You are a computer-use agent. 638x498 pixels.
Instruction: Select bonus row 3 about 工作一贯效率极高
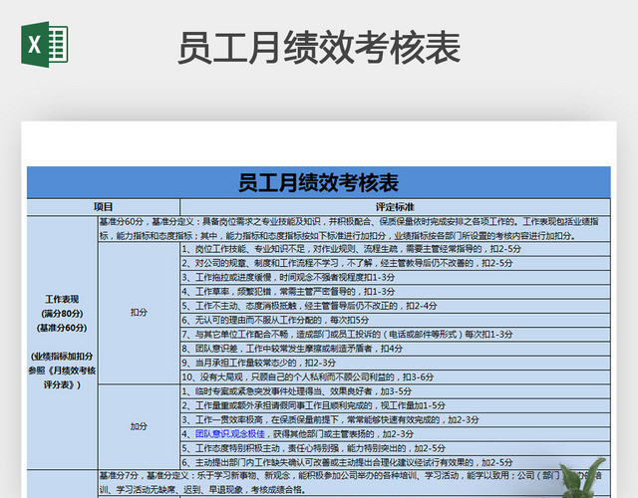coord(395,419)
